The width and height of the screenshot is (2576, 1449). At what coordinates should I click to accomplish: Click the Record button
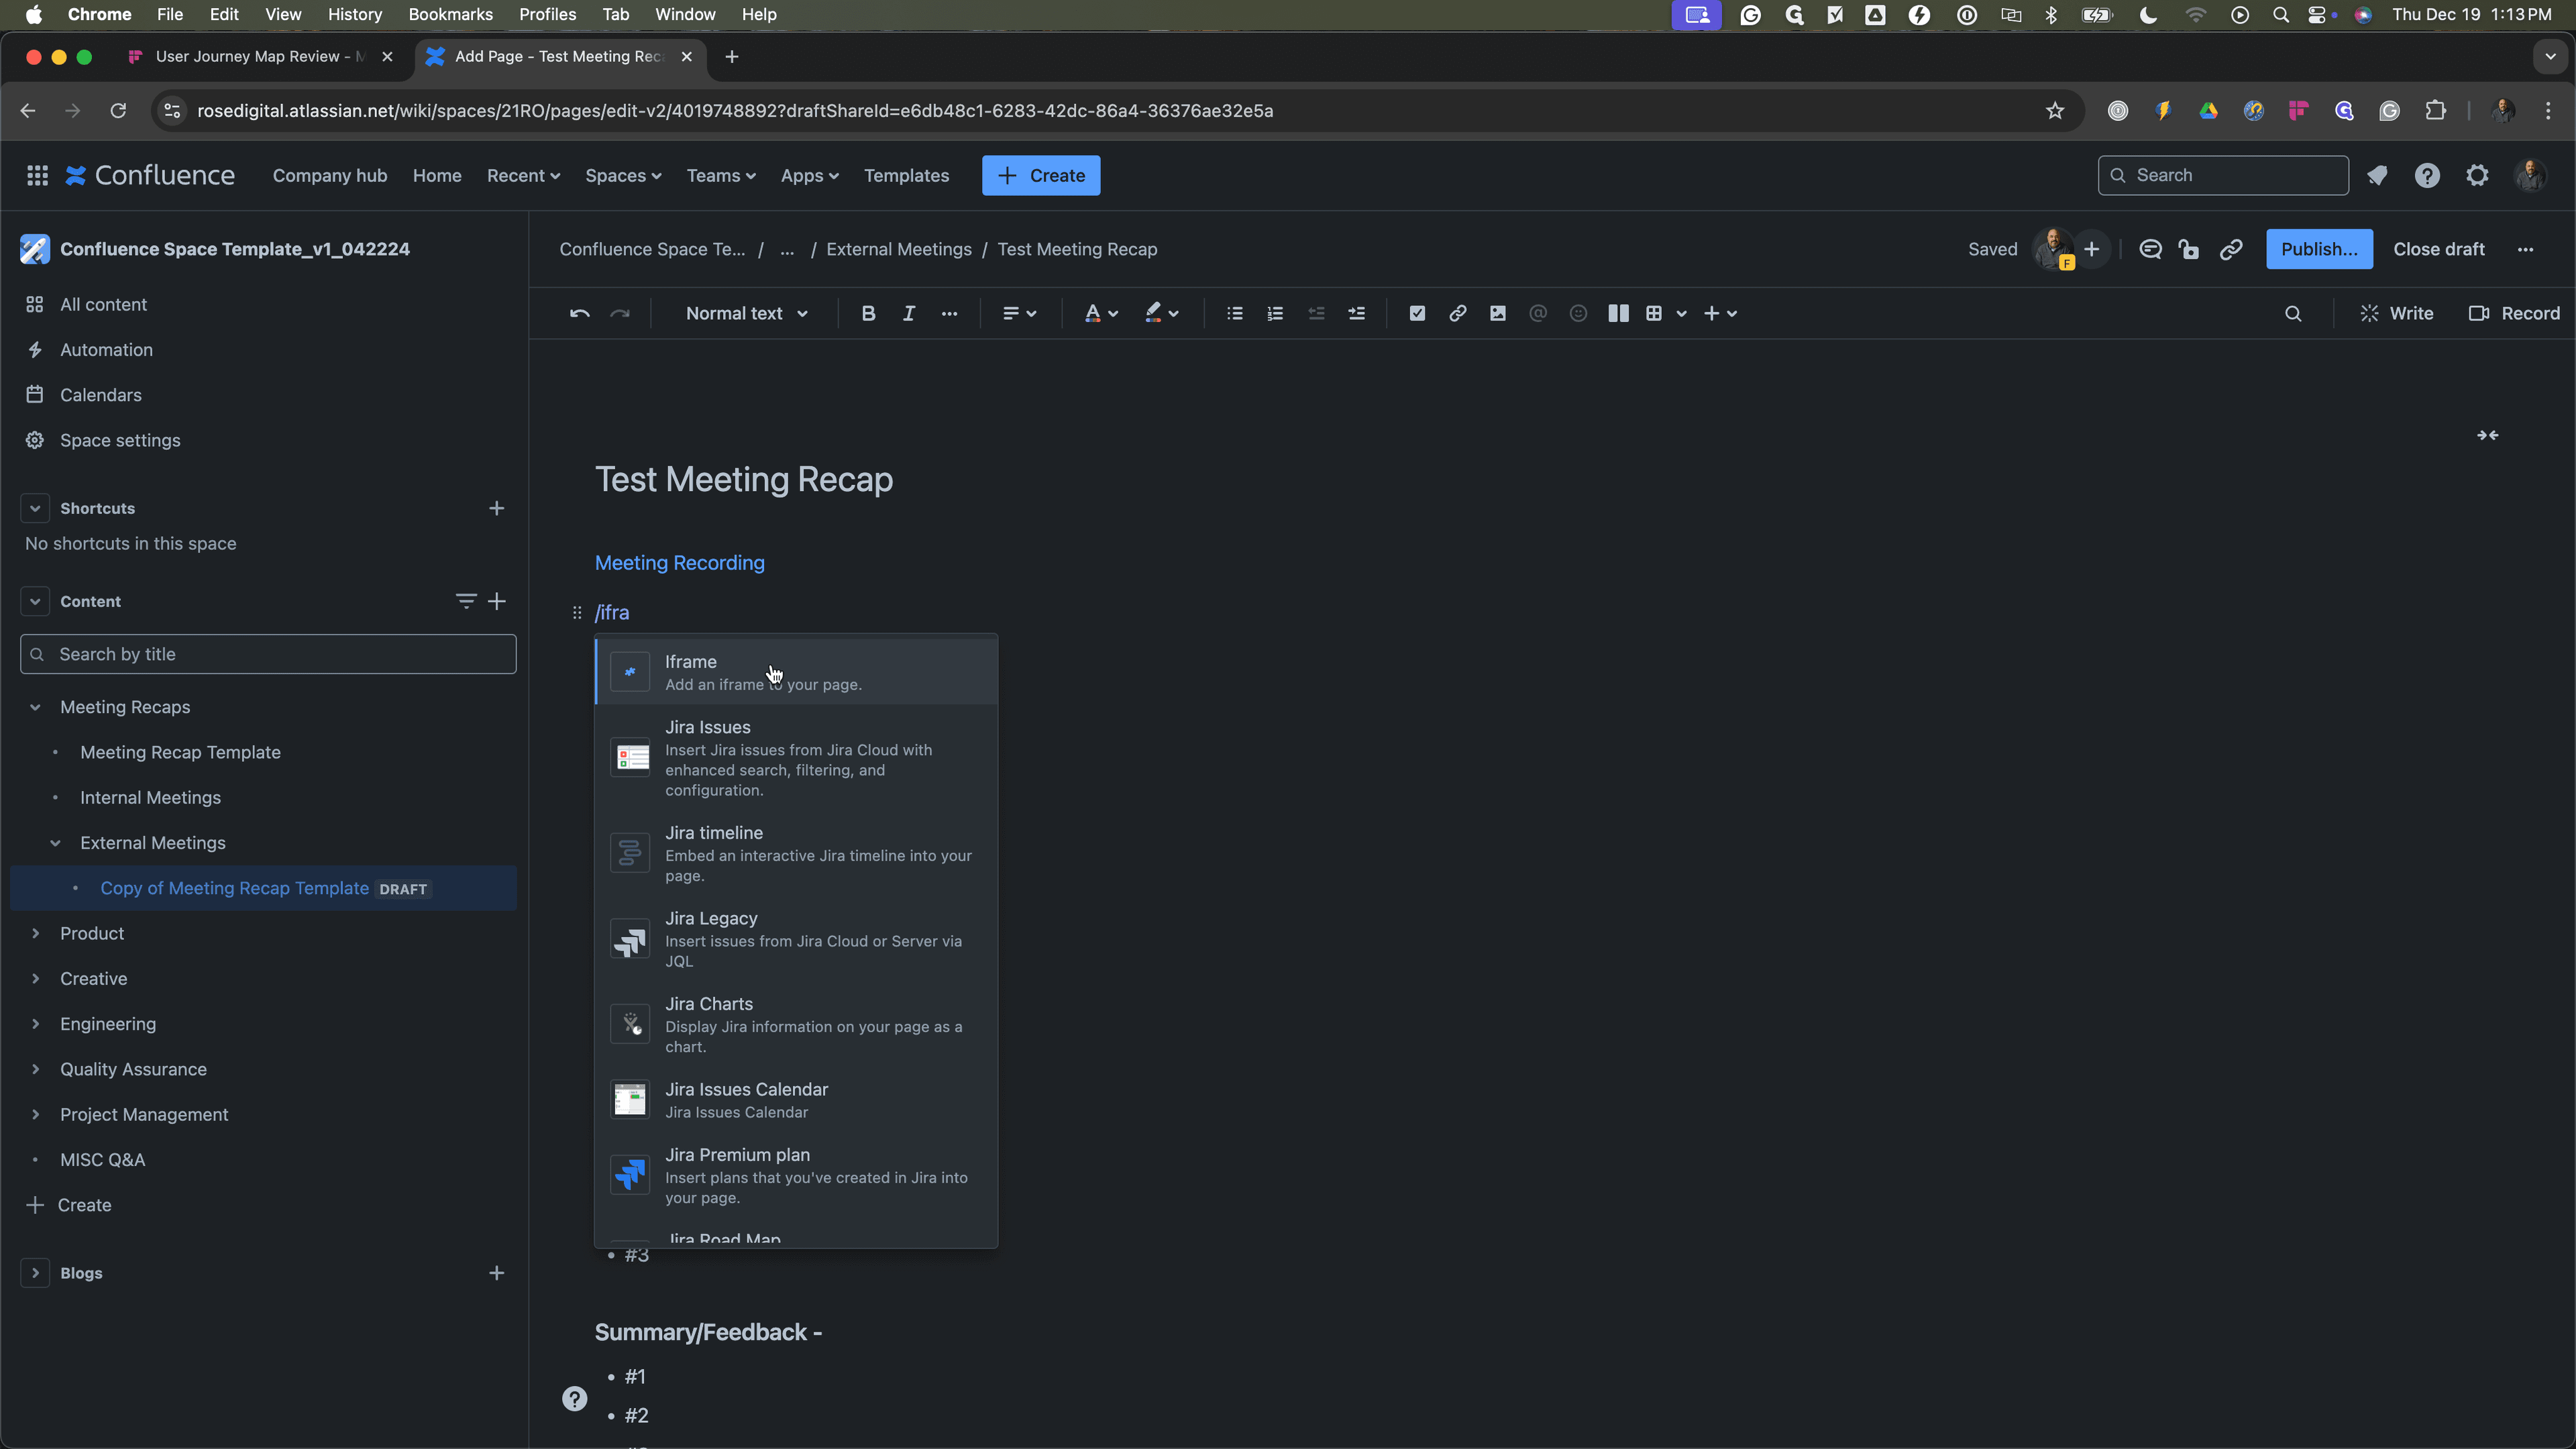pos(2514,313)
